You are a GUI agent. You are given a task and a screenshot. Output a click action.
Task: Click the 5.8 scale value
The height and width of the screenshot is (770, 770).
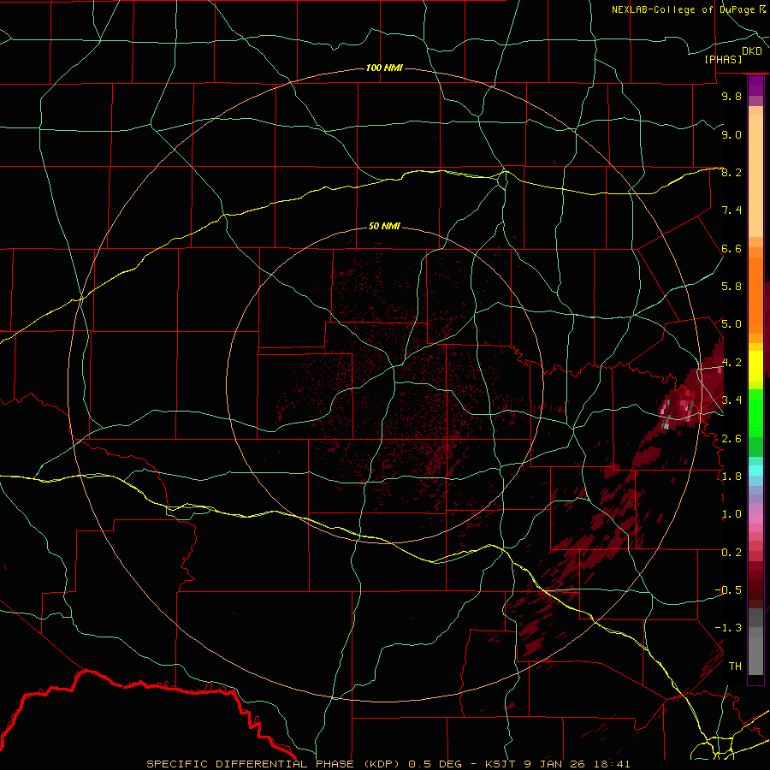click(731, 287)
